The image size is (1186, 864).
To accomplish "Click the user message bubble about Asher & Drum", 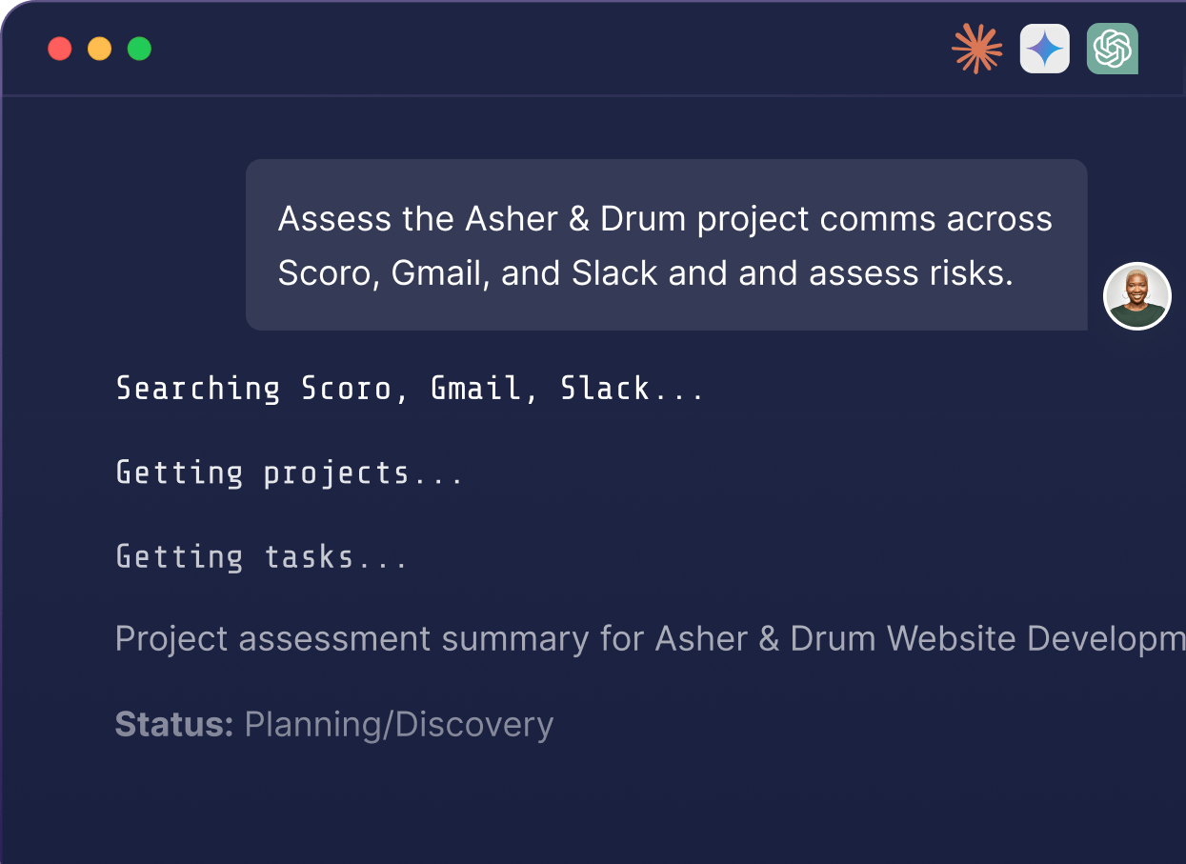I will 665,245.
